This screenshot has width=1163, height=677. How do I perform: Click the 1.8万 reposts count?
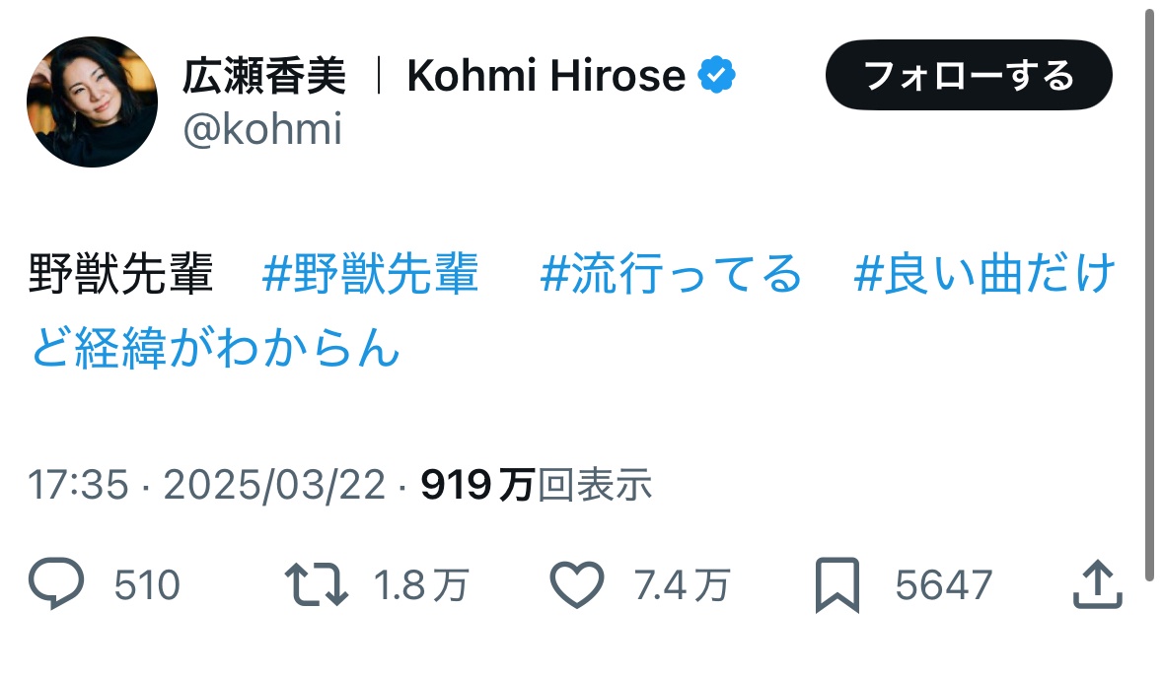[420, 585]
